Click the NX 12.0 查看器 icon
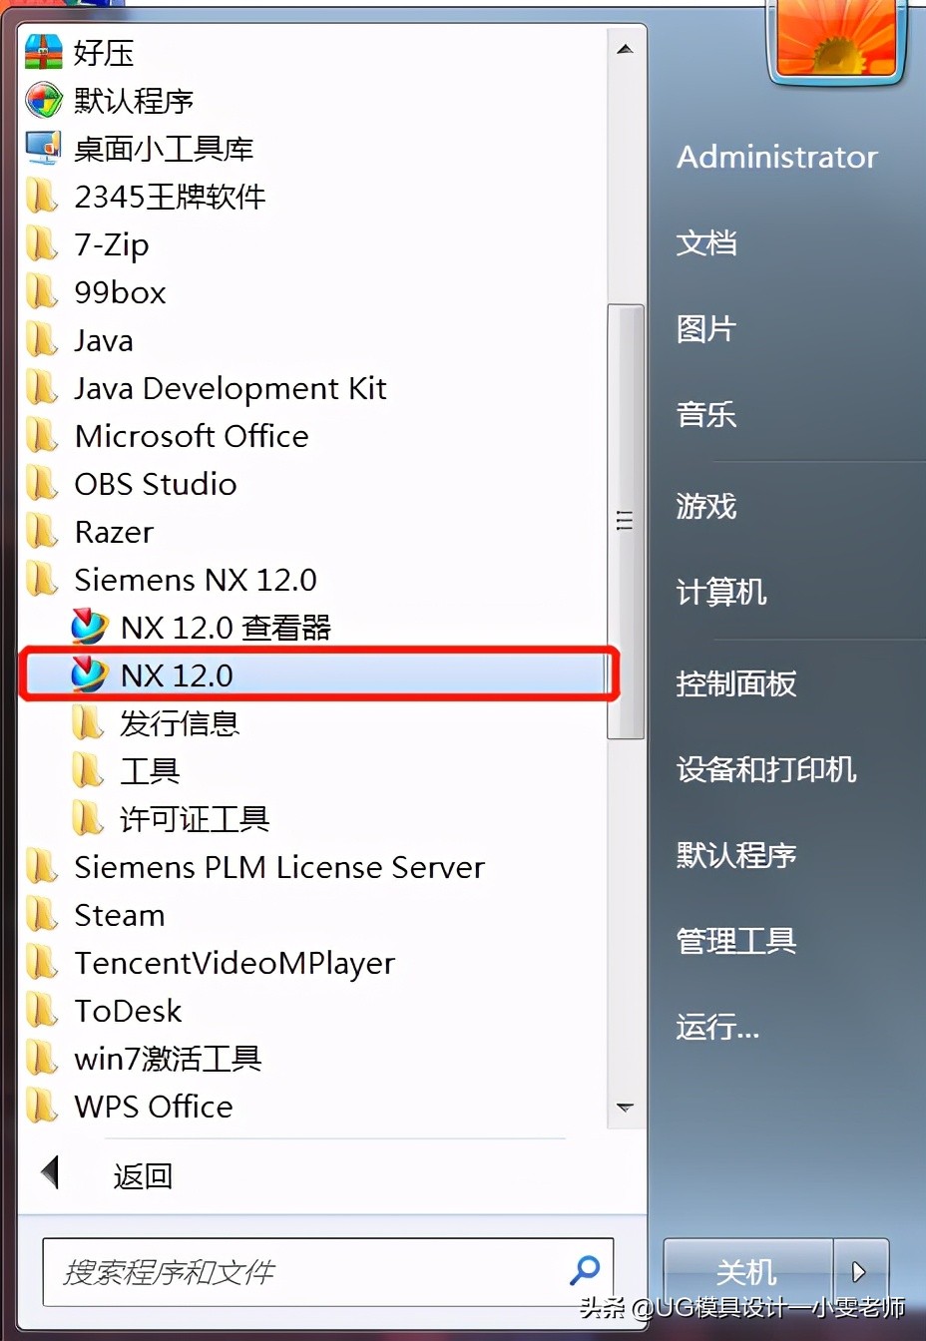The image size is (926, 1341). tap(89, 627)
